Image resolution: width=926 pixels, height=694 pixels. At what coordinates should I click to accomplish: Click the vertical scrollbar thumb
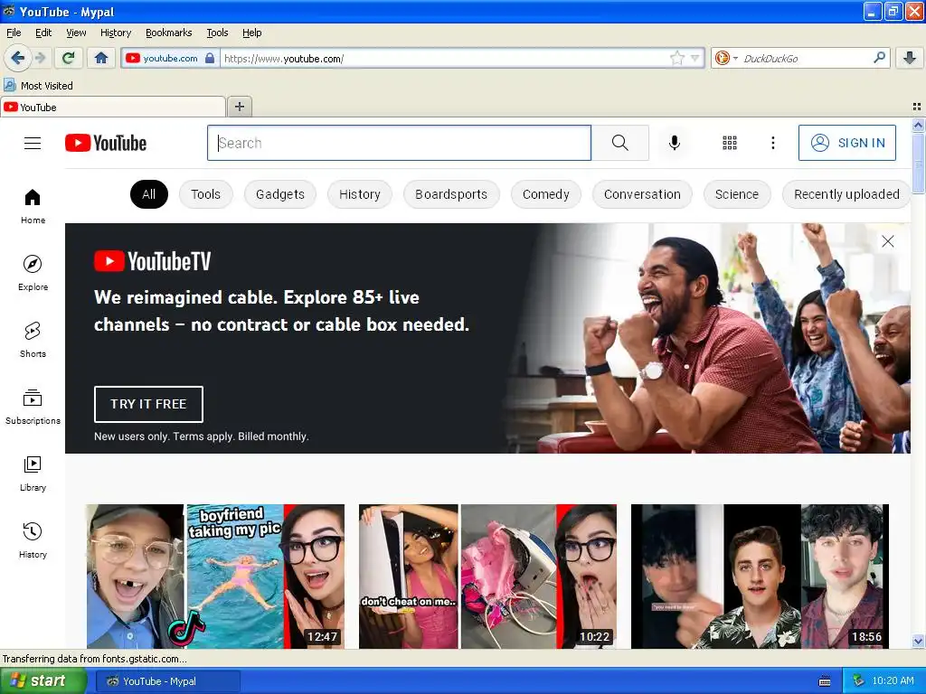click(918, 163)
